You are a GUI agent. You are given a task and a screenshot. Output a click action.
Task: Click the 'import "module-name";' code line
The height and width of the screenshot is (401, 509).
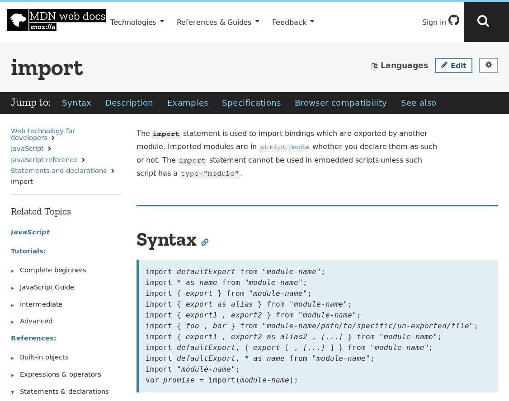tap(193, 369)
